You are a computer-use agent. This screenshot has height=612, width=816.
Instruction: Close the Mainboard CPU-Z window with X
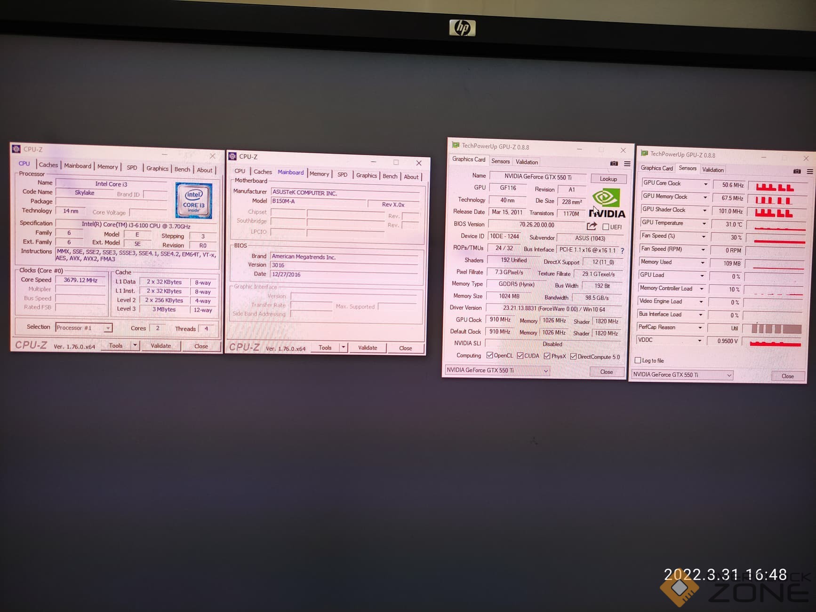point(419,163)
